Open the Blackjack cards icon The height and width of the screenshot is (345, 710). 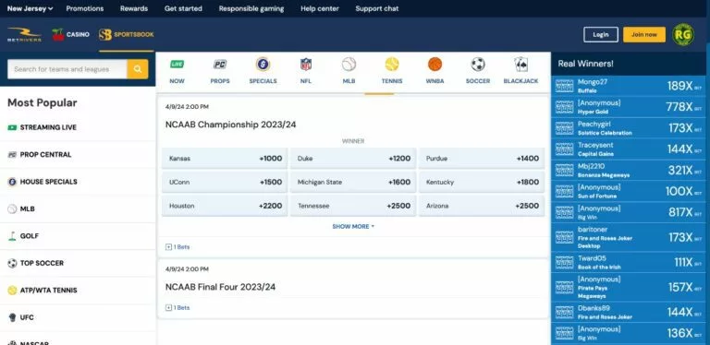[520, 65]
